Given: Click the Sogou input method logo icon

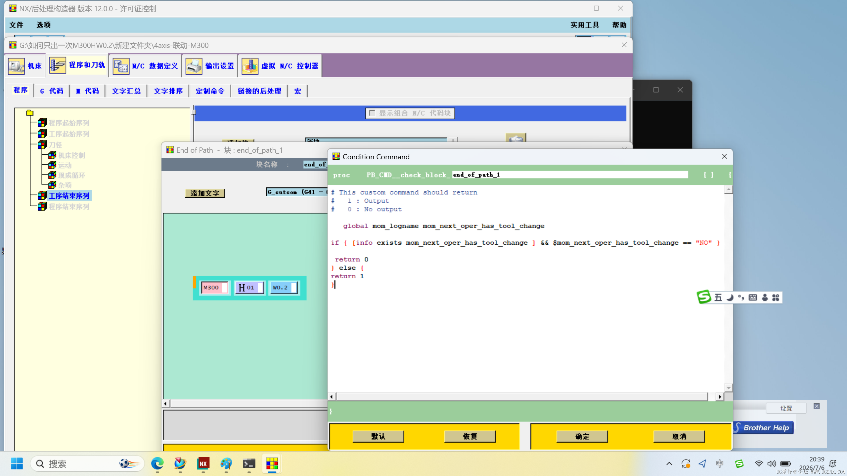Looking at the screenshot, I should pyautogui.click(x=704, y=297).
